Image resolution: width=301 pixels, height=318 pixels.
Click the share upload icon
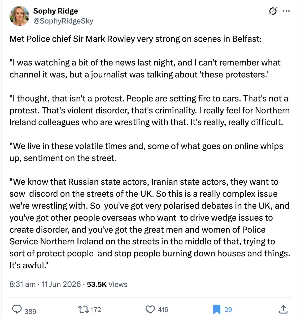pos(283,309)
